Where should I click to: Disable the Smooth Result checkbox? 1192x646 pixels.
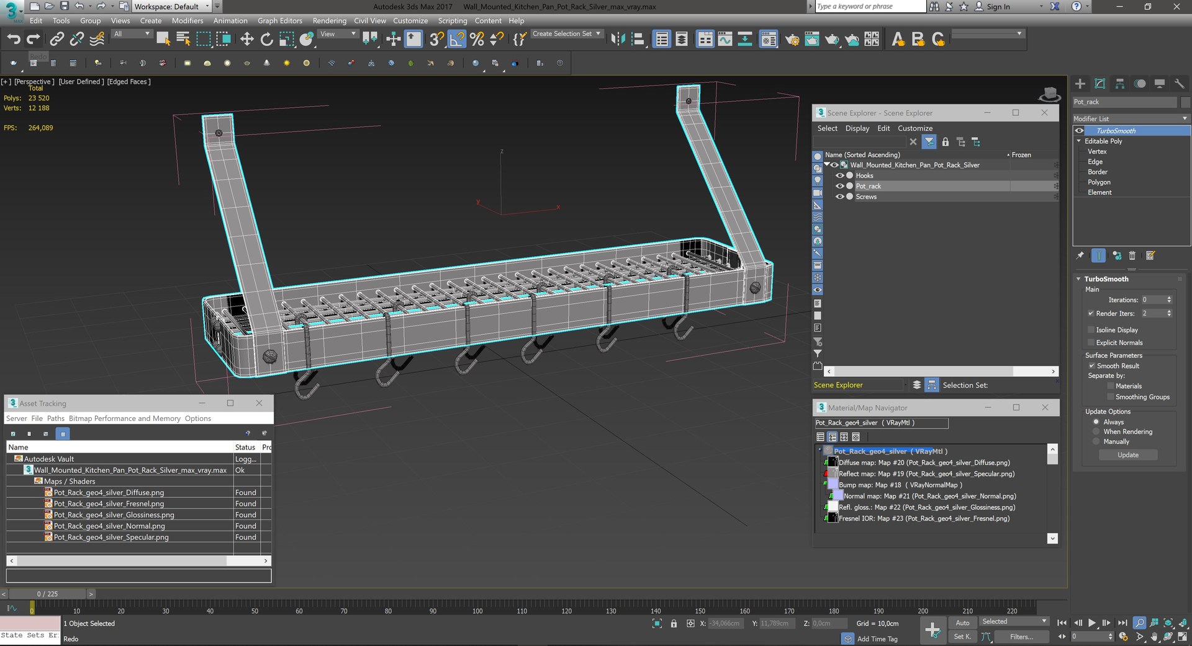1091,366
